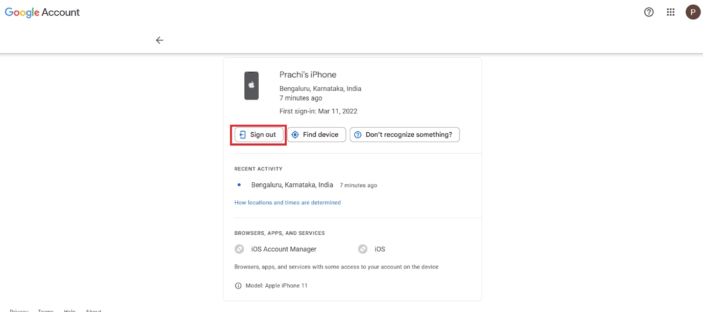The image size is (703, 312).
Task: Click the About footer link
Action: click(x=93, y=310)
